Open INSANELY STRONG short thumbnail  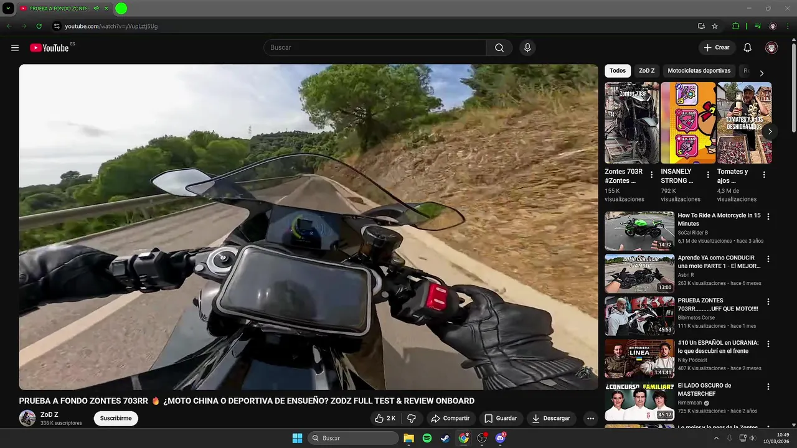click(688, 123)
